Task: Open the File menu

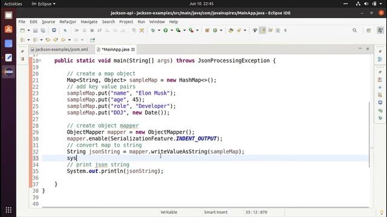Action: [x=22, y=22]
